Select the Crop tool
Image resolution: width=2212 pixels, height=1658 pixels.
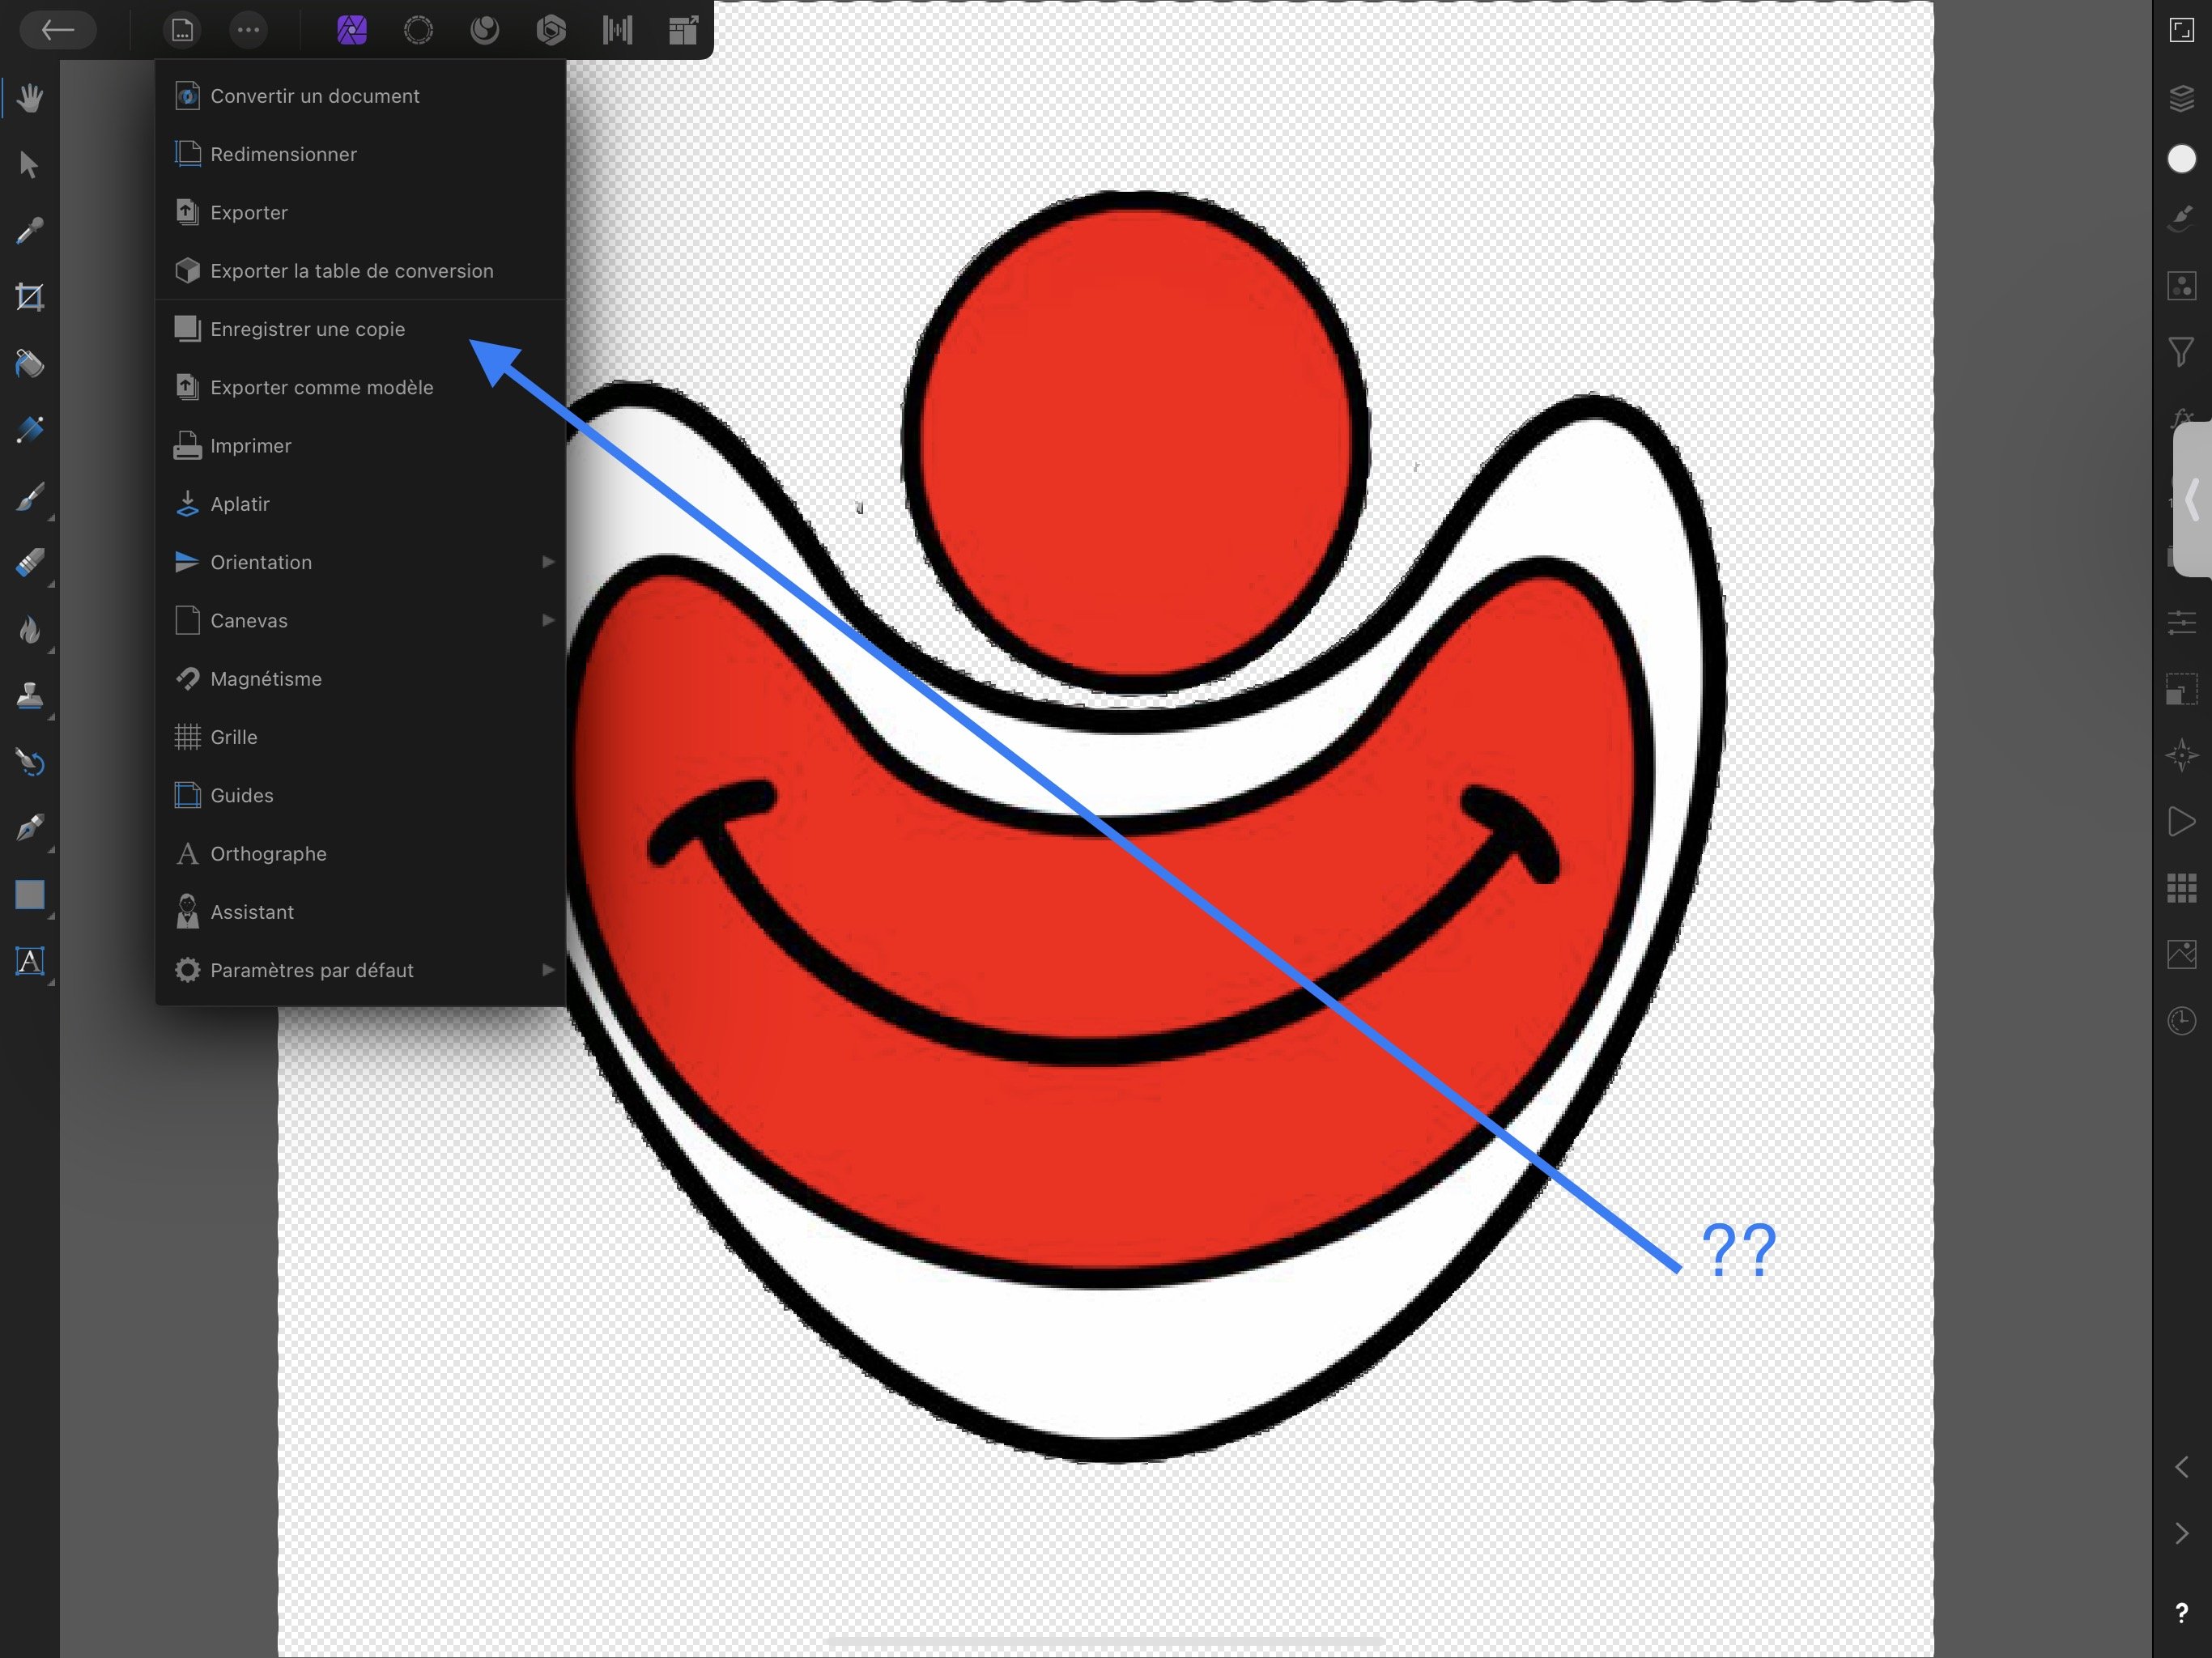click(x=30, y=297)
